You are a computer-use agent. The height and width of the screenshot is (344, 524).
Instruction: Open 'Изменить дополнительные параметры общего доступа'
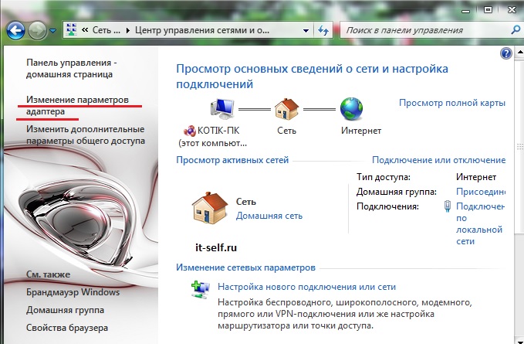coord(86,135)
